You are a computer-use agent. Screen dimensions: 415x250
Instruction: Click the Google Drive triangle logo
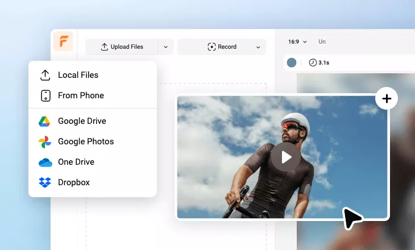[44, 122]
